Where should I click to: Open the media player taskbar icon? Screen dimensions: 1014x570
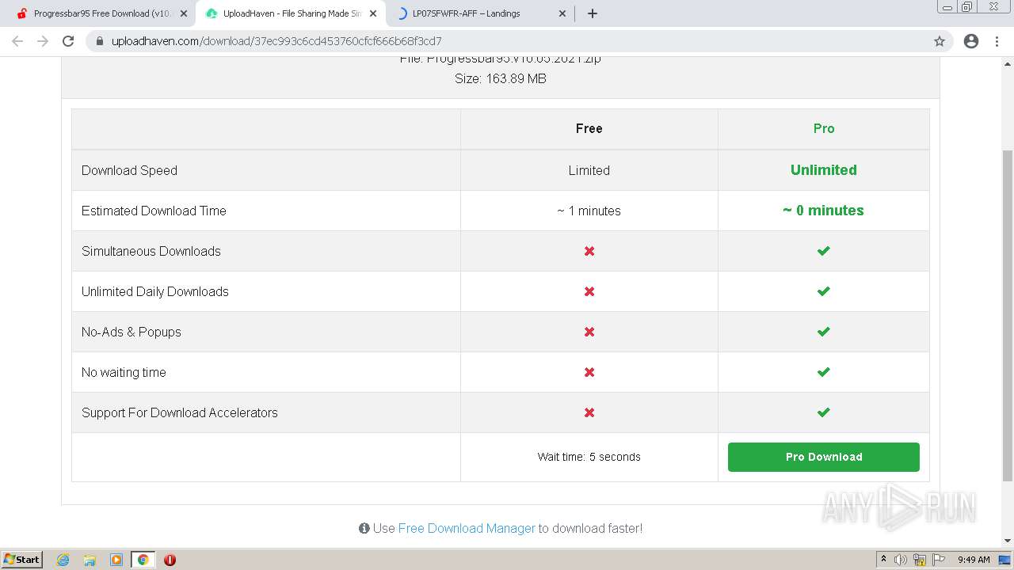pyautogui.click(x=116, y=560)
